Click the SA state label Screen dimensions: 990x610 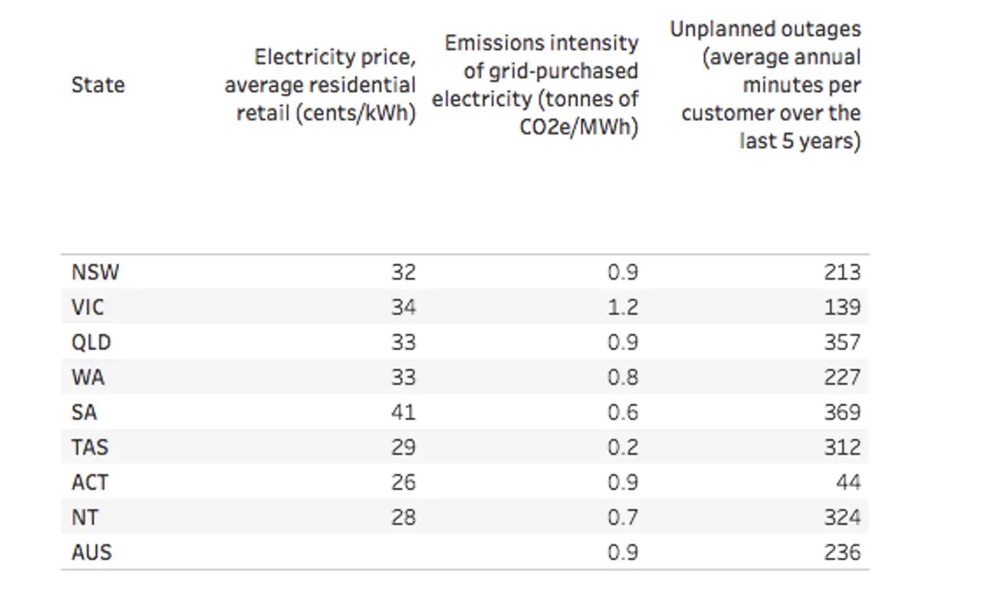click(84, 413)
